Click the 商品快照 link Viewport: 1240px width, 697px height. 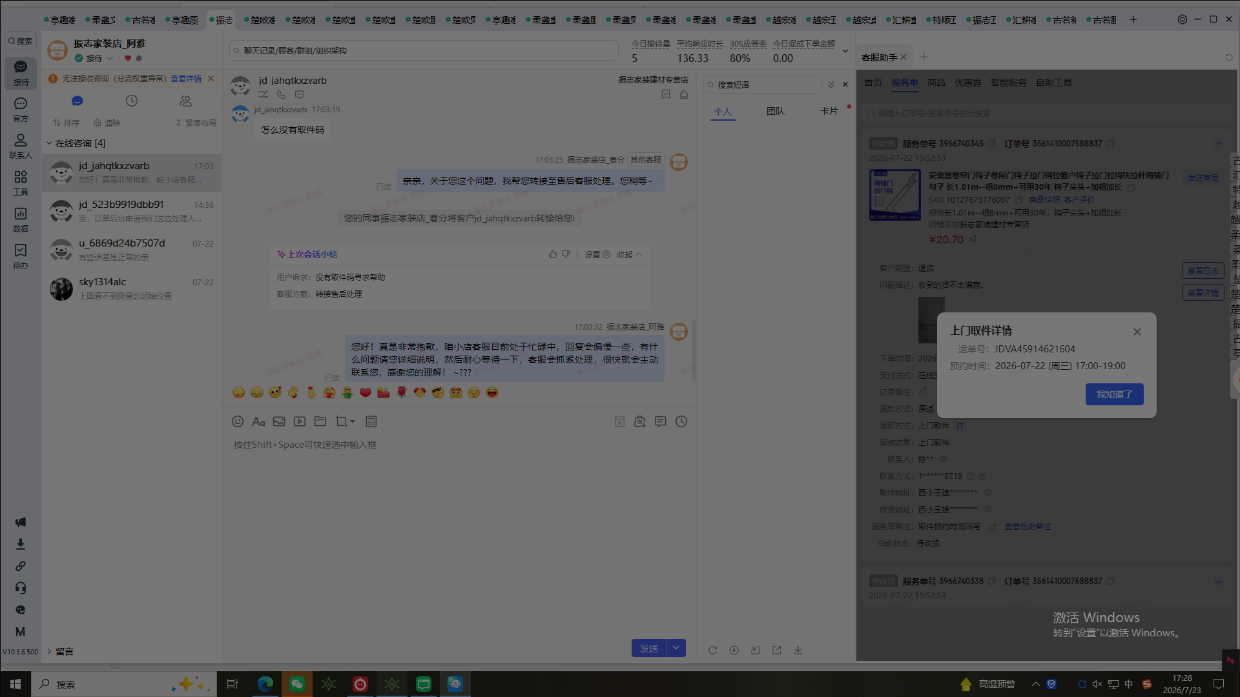coord(1044,200)
